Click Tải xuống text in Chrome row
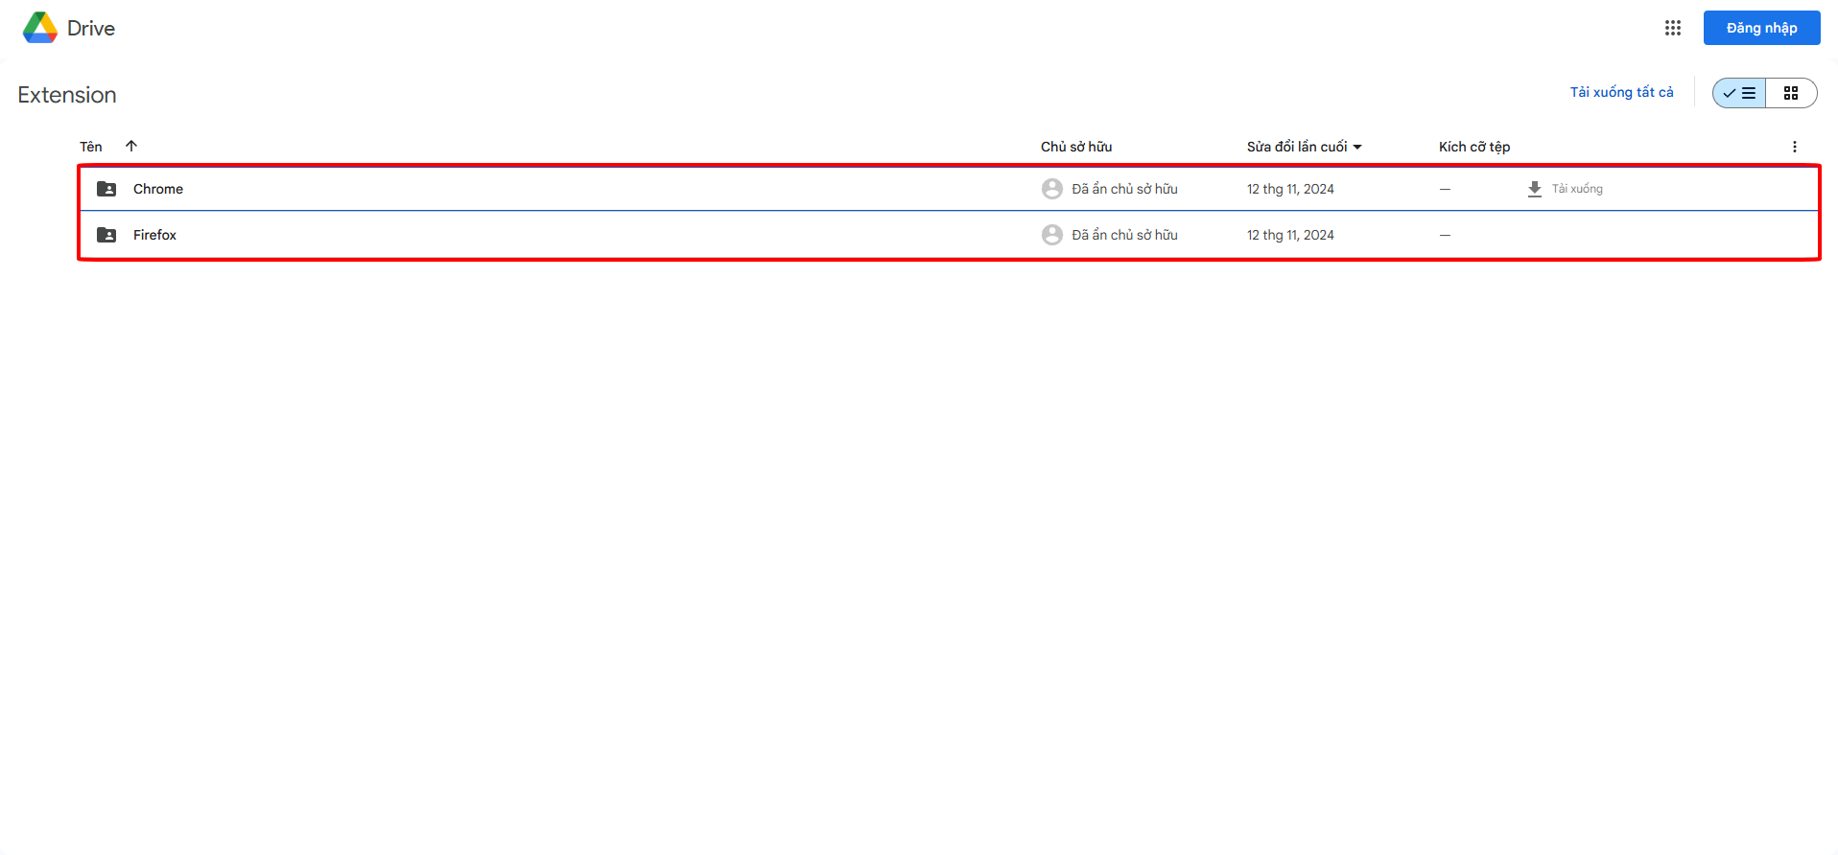1838x855 pixels. pos(1577,189)
